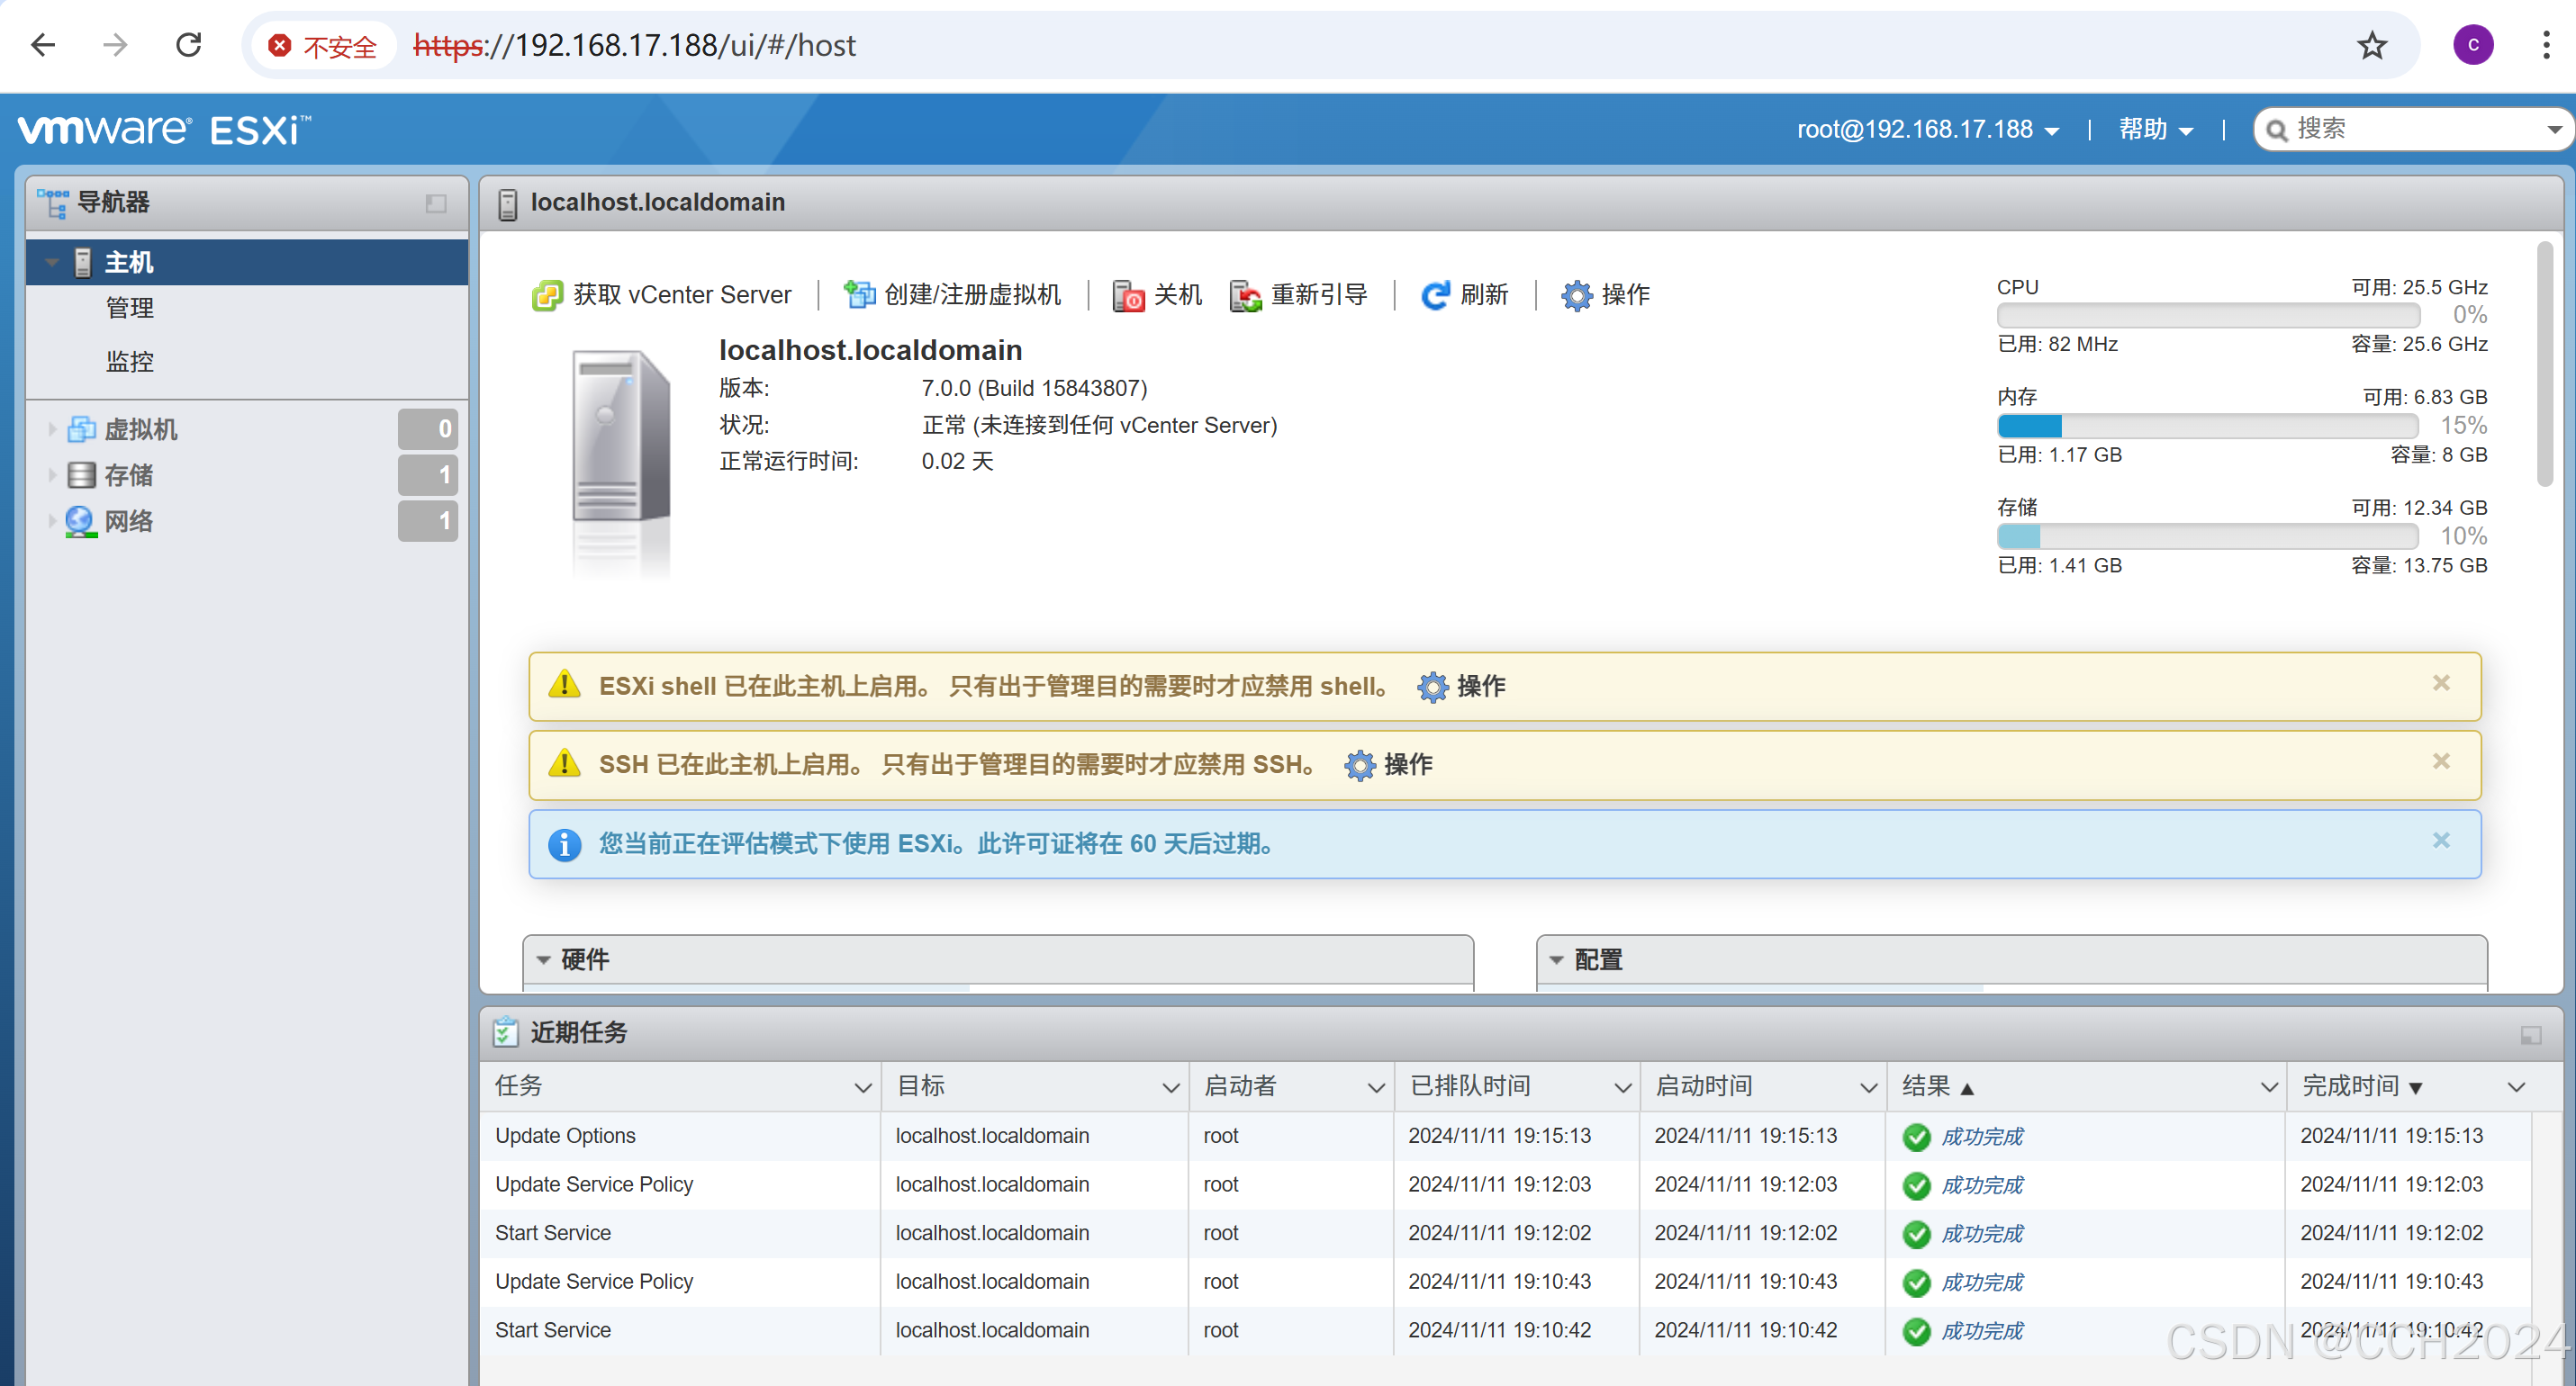The width and height of the screenshot is (2576, 1386).
Task: Click the 虚拟机 count badge showing 0
Action: (x=428, y=428)
